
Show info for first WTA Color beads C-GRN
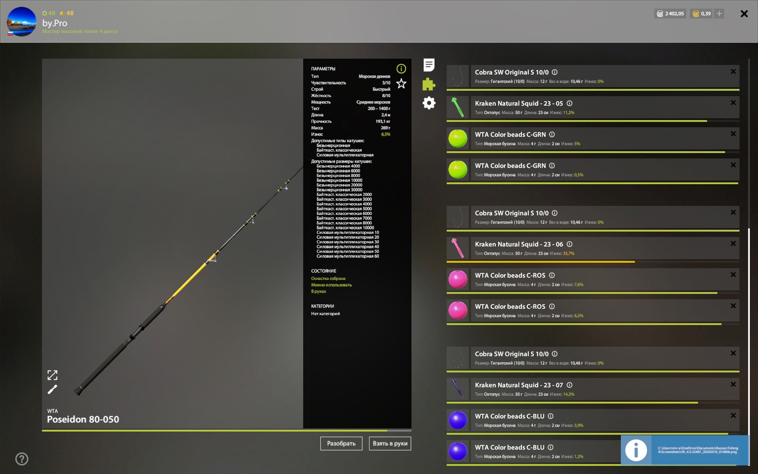(552, 135)
